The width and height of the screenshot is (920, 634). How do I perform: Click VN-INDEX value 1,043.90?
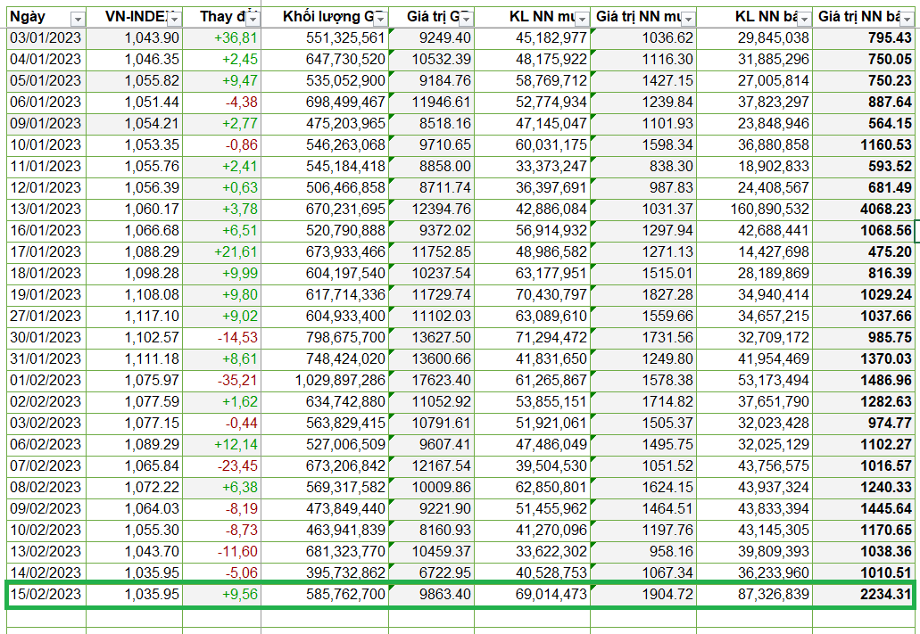coord(135,38)
